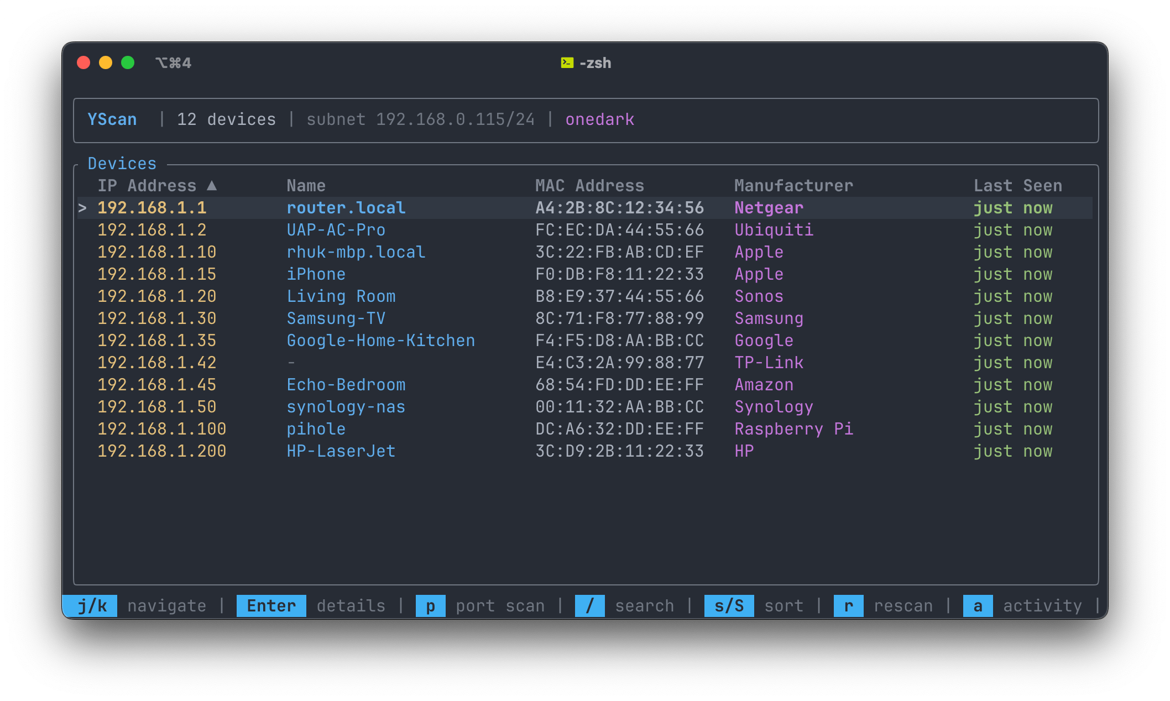Select the rhuk-mbp.local device
1170x701 pixels.
tap(356, 252)
